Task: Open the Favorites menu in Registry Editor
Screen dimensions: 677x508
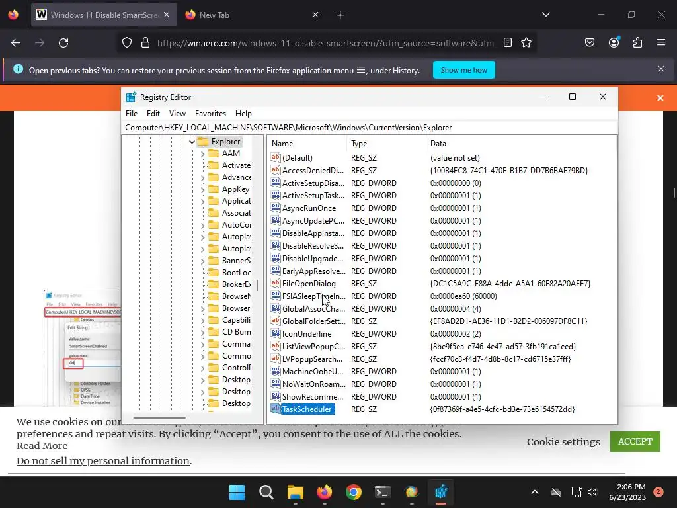Action: pos(210,114)
